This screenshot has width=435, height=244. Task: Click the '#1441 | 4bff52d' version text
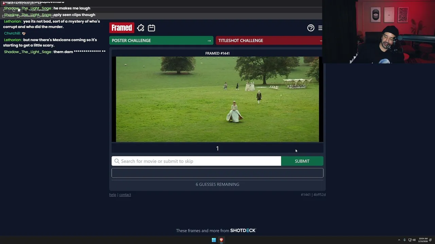pos(313,195)
